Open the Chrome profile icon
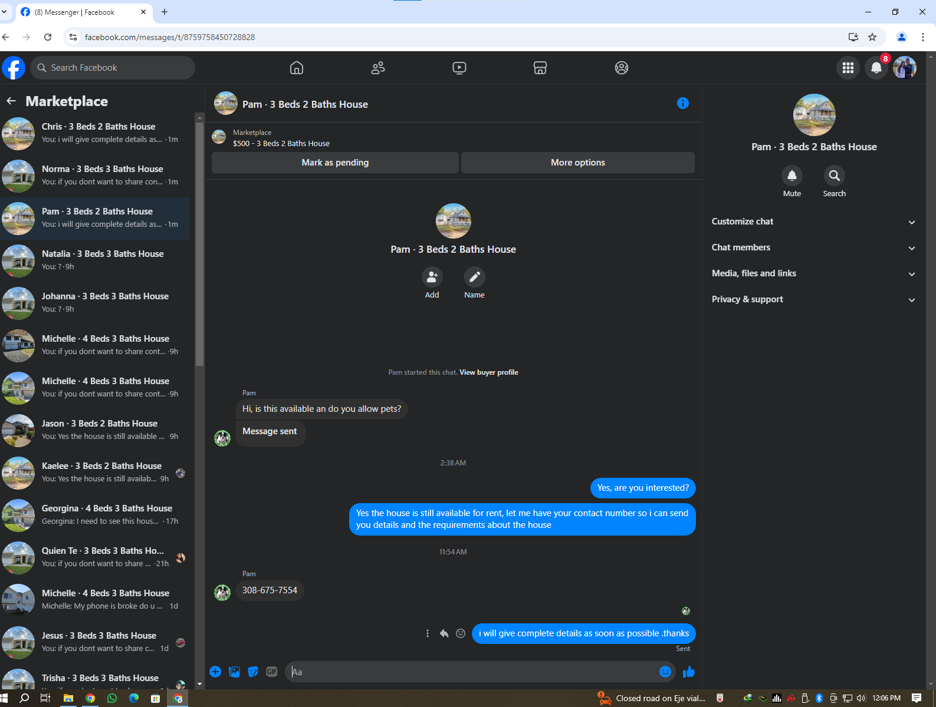Viewport: 936px width, 707px height. (x=902, y=37)
